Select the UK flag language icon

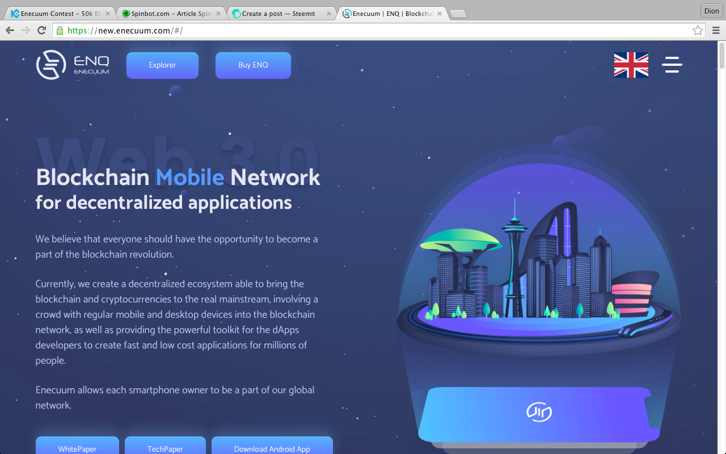(x=631, y=65)
